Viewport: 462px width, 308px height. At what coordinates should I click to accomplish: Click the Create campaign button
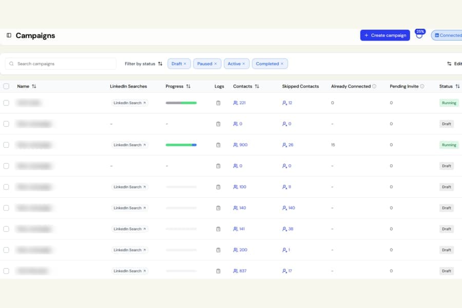pos(385,35)
